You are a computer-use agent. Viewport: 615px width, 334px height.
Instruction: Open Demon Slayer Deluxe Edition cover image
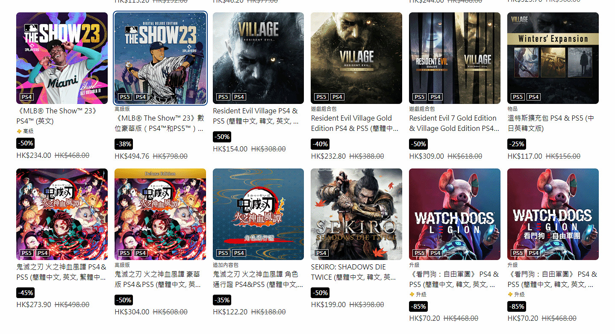[x=160, y=214]
